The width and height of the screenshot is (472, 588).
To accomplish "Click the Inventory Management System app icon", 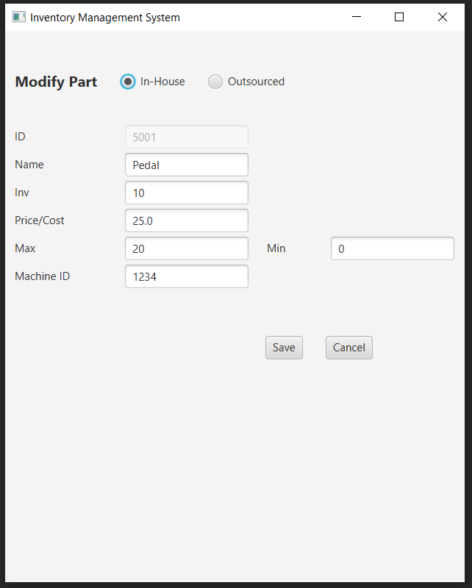I will coord(18,16).
